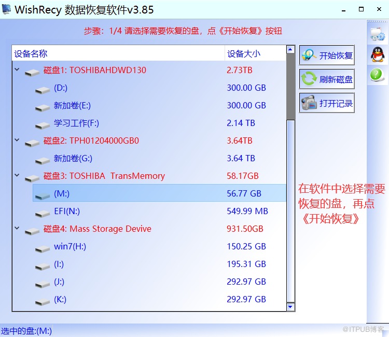The width and height of the screenshot is (389, 337).
Task: Click the disk icon for 磁盘4 Mass Storage
Action: tap(32, 231)
